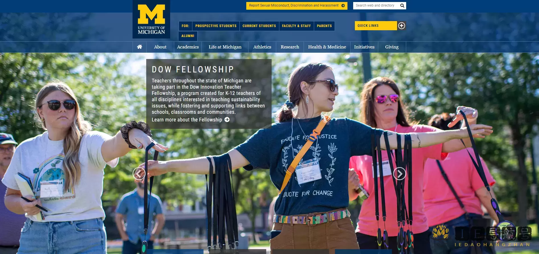
Task: Open the Life at Michigan menu
Action: pos(225,47)
